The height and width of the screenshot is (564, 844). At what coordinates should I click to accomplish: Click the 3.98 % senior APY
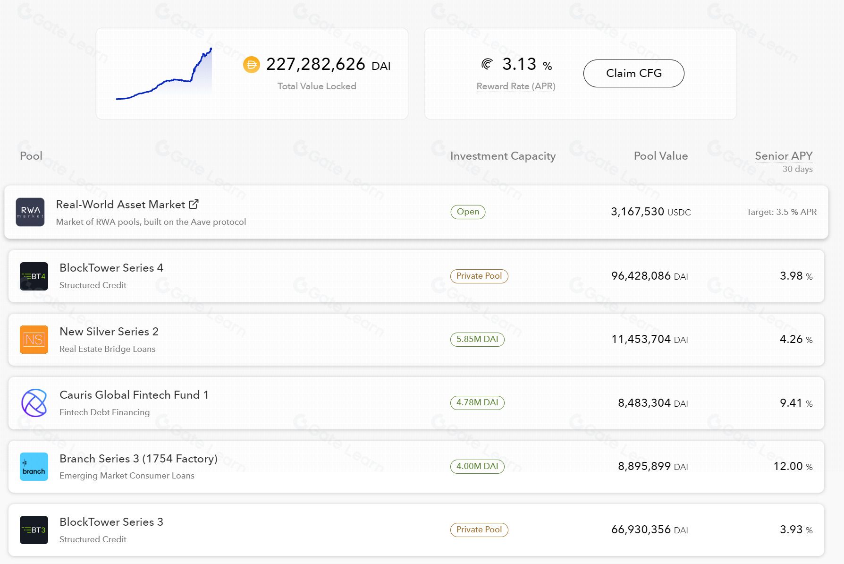coord(796,276)
